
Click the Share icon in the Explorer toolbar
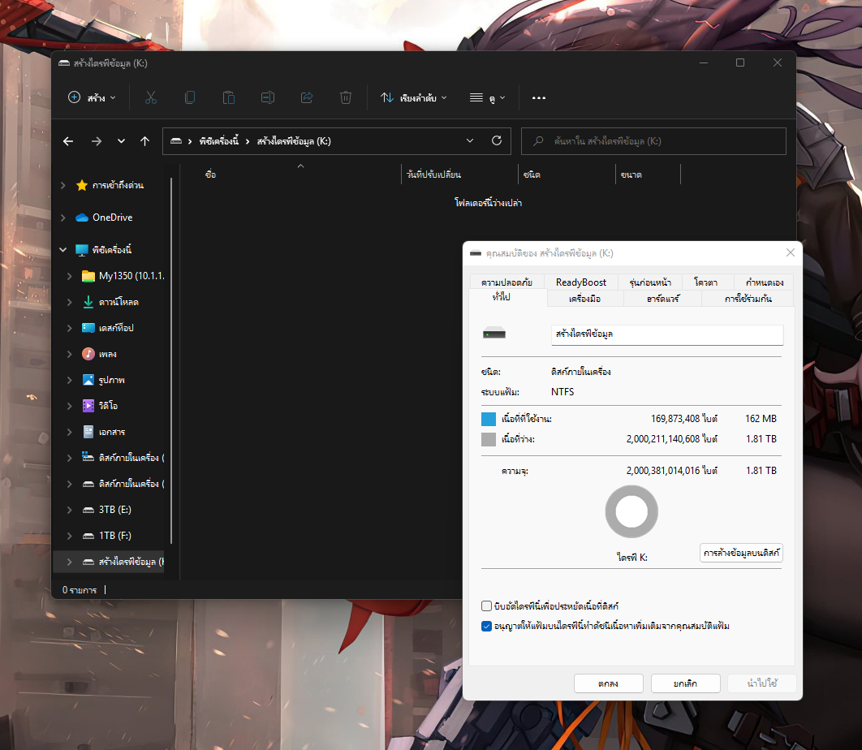coord(307,98)
